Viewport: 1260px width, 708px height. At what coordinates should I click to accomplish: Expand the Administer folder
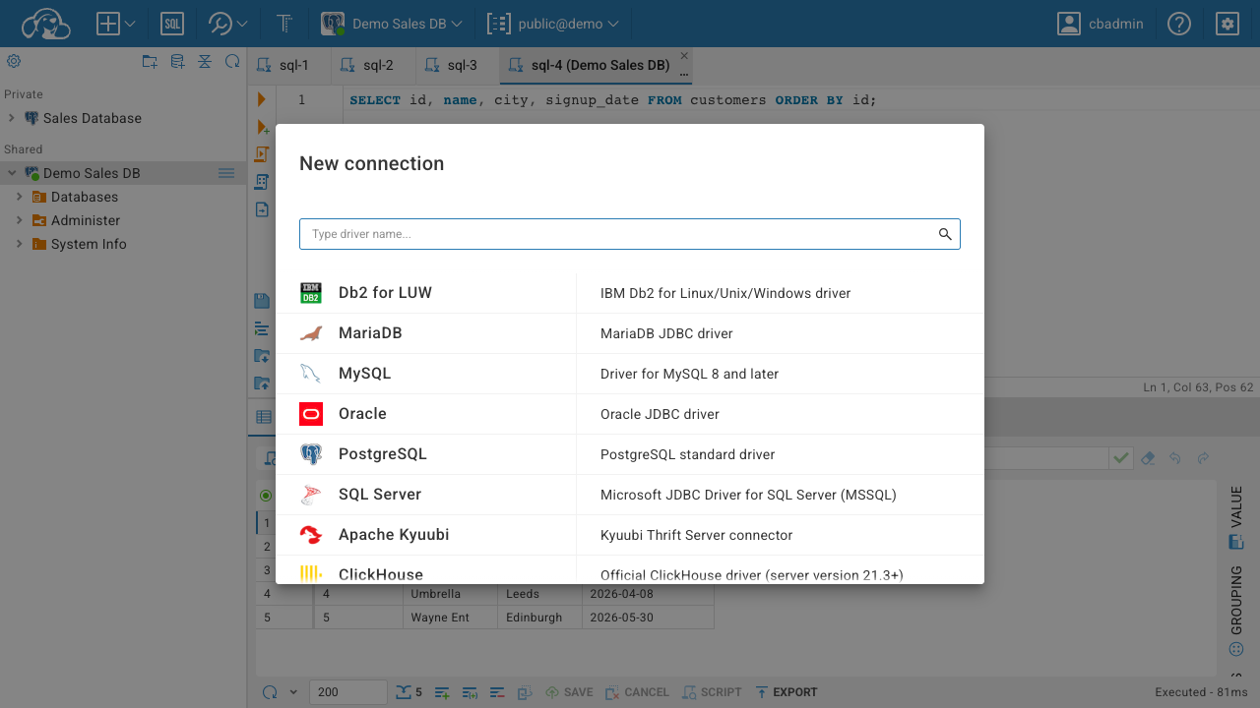click(19, 220)
